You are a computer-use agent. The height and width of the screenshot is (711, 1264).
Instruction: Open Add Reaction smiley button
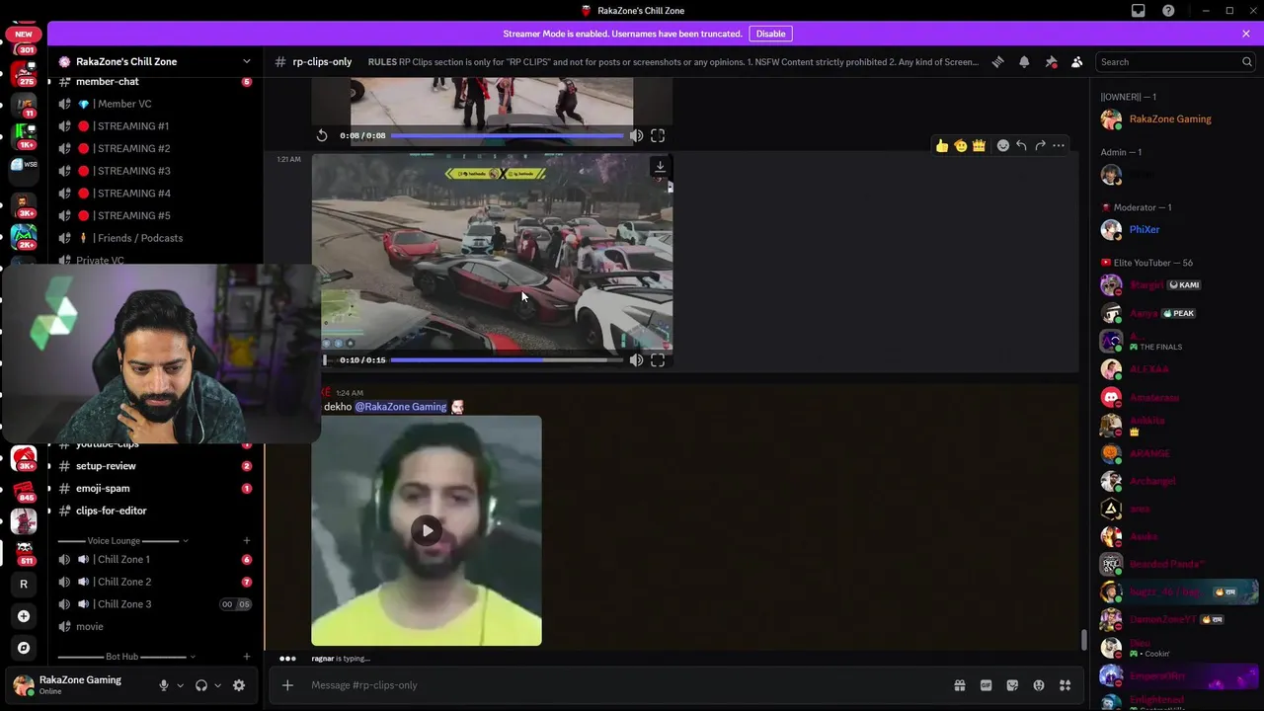(x=1003, y=145)
